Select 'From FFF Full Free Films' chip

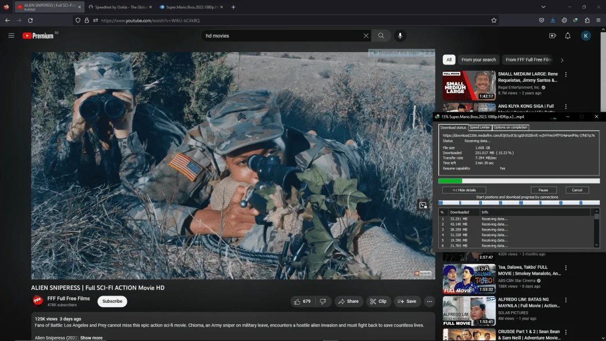(529, 59)
